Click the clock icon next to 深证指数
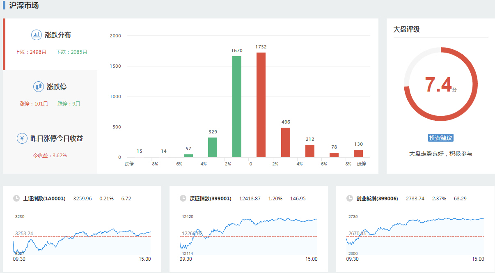This screenshot has width=495, height=273. click(183, 198)
